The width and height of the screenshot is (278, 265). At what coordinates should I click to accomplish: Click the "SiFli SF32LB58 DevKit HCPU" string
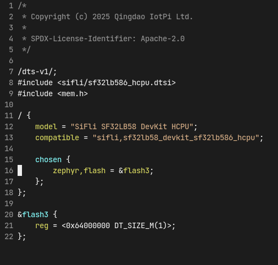(x=132, y=126)
